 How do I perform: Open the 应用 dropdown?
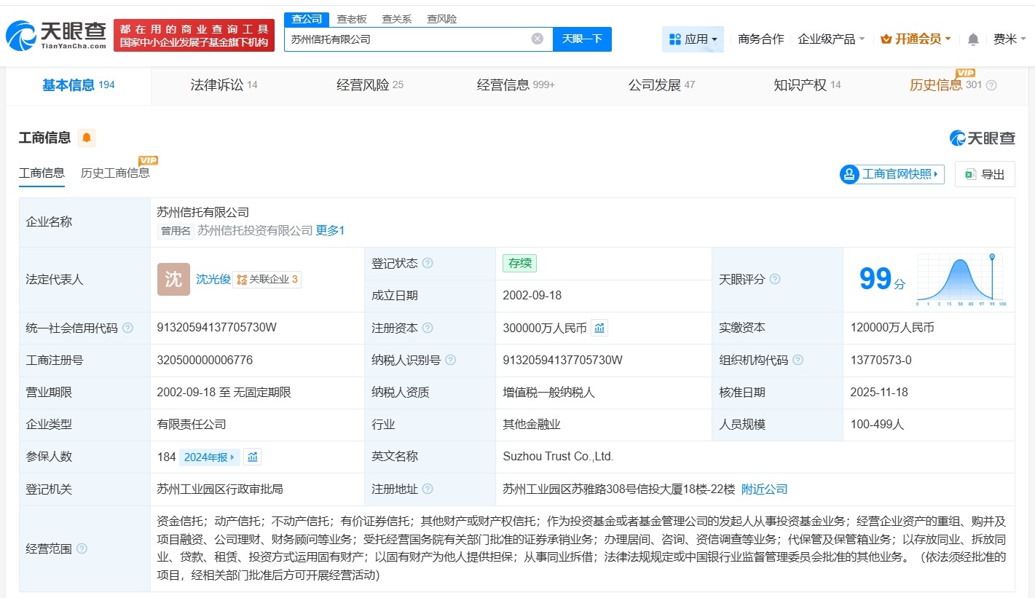[x=693, y=39]
